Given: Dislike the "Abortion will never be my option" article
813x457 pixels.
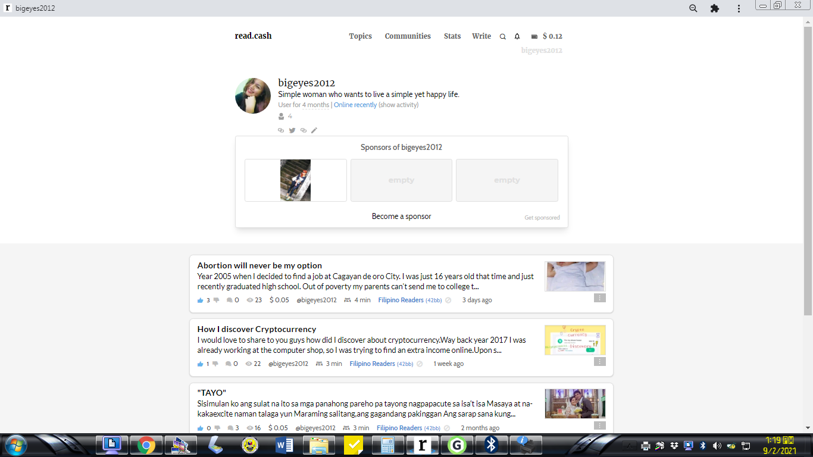Looking at the screenshot, I should [216, 301].
